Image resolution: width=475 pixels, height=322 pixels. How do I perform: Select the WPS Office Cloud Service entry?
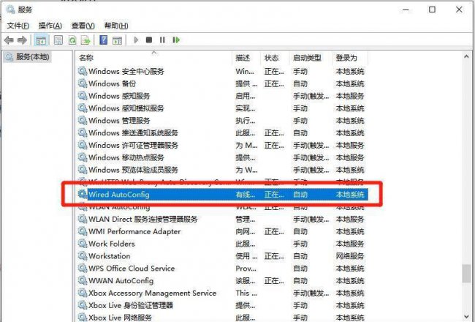[132, 269]
